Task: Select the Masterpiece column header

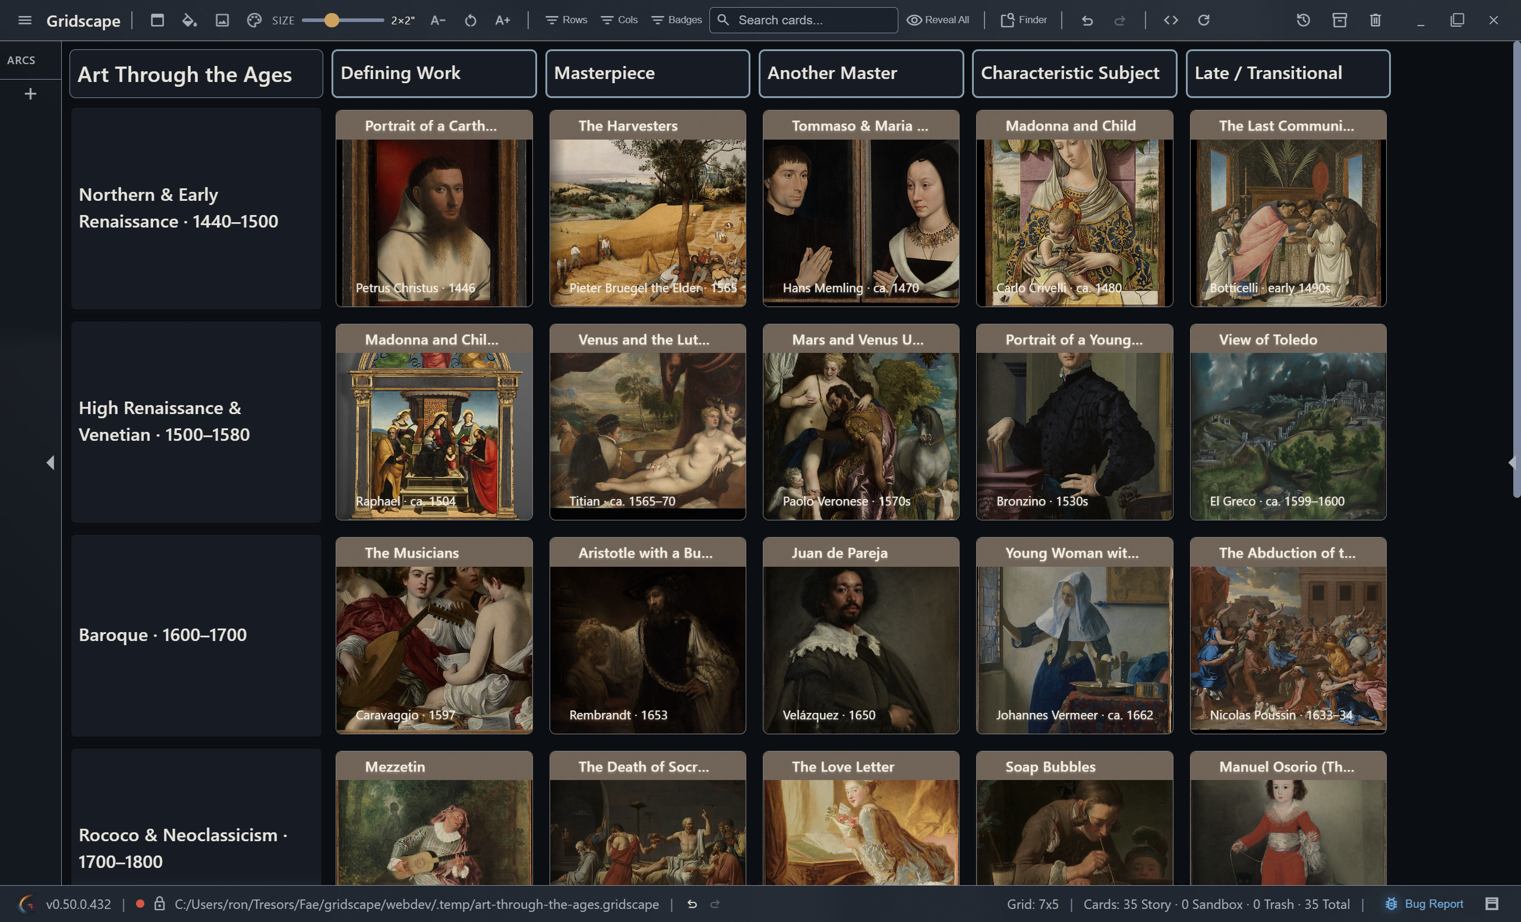Action: 648,74
